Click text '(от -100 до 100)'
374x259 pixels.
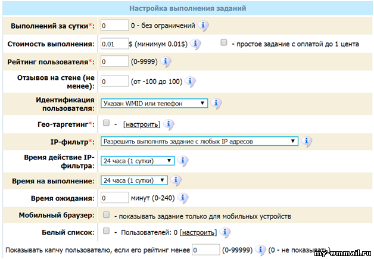coord(157,82)
